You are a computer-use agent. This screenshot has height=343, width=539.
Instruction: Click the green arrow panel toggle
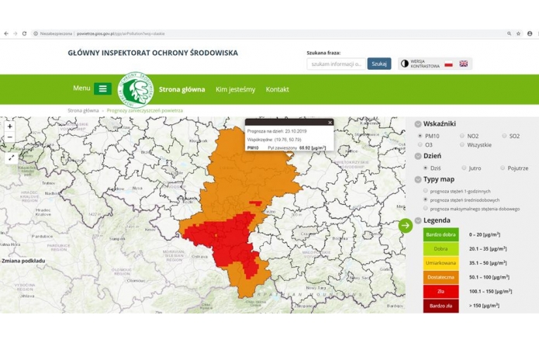pos(406,226)
